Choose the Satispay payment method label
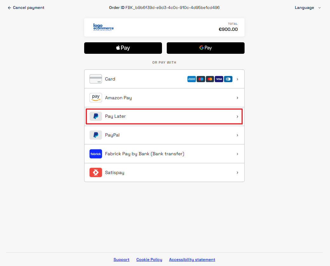Viewport: 330px width, 266px height. (x=114, y=173)
